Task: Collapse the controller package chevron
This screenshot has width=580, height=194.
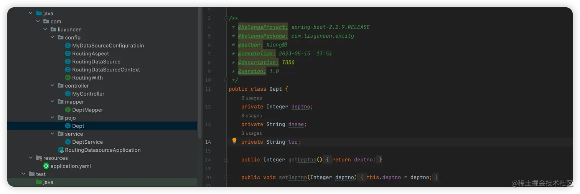Action: point(53,86)
